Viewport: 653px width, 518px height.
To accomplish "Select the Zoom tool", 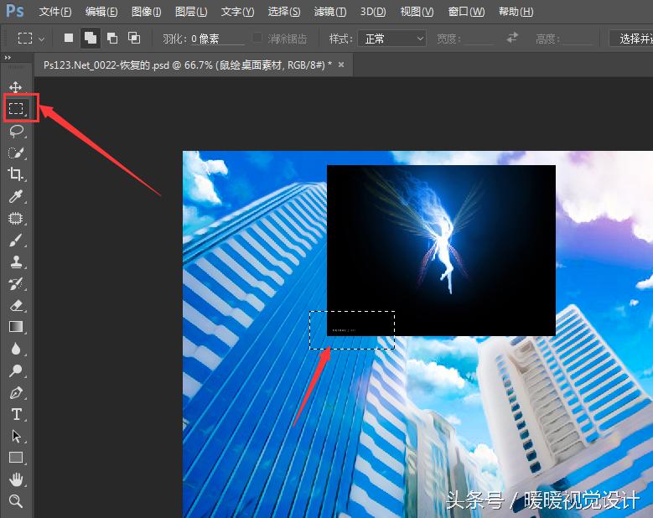I will pos(16,501).
